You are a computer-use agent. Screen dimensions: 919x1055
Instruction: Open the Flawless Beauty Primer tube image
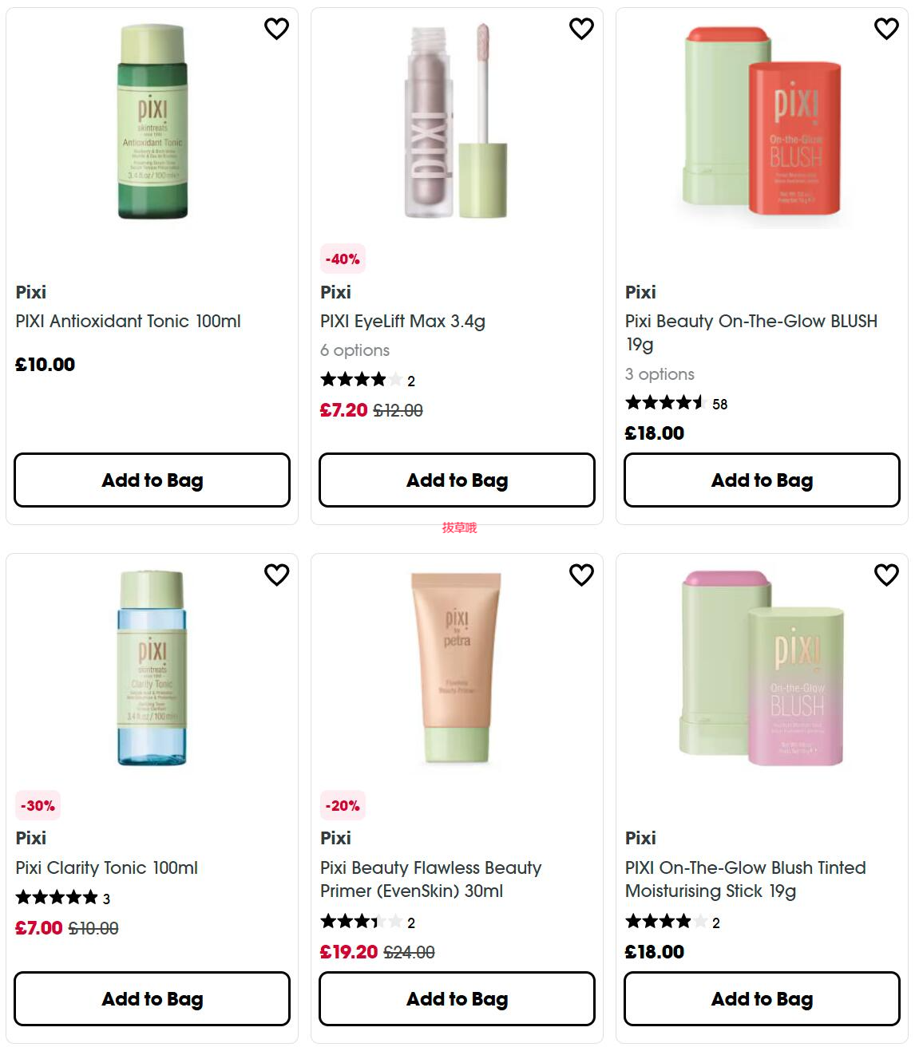457,656
